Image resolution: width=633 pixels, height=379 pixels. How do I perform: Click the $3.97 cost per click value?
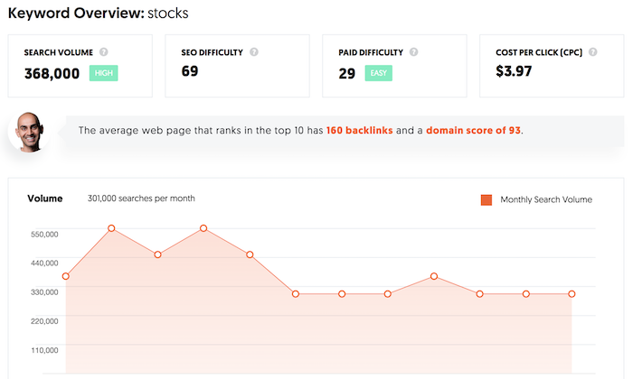514,71
